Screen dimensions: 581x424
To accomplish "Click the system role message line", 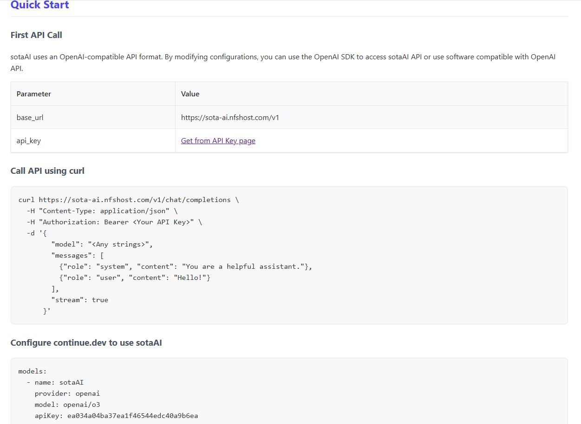I will [186, 266].
